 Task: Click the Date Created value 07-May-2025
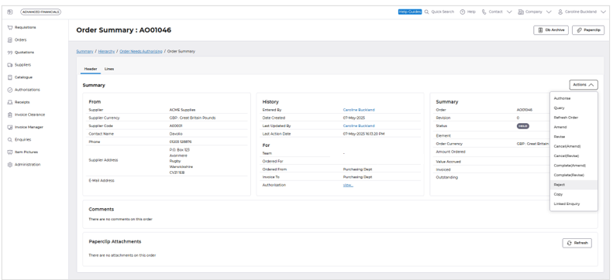tap(353, 118)
